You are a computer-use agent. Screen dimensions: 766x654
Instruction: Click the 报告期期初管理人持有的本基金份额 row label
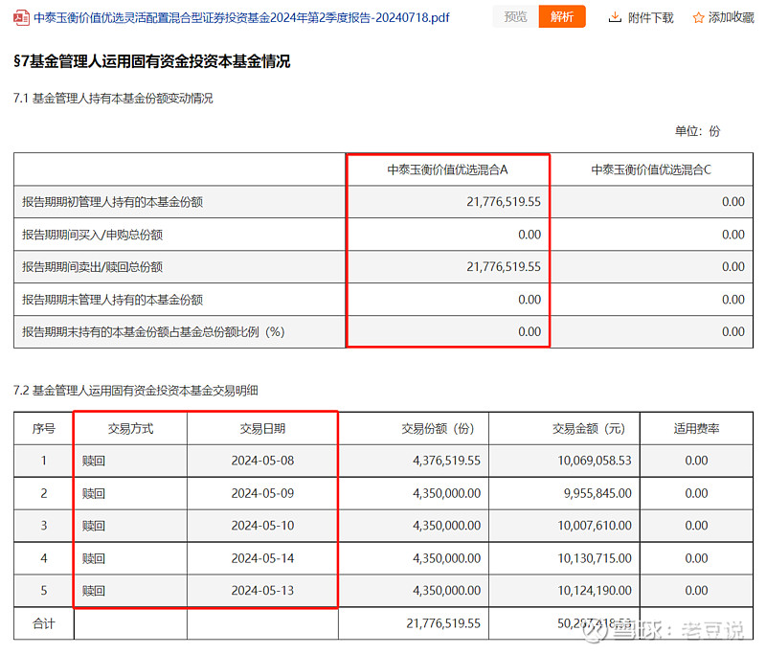(112, 202)
